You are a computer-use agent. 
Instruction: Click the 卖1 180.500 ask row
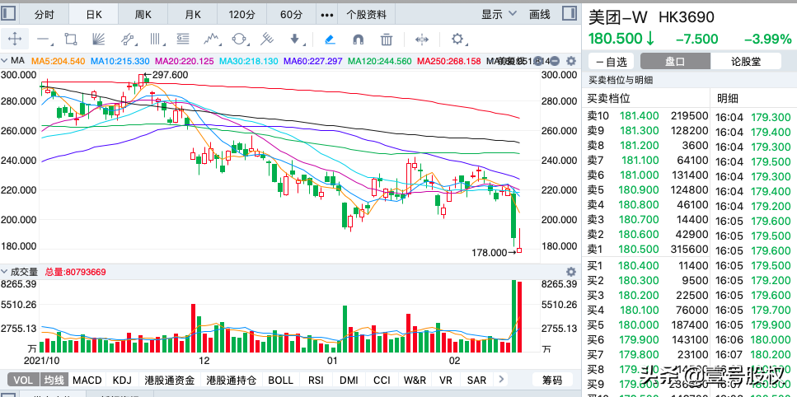pyautogui.click(x=648, y=250)
